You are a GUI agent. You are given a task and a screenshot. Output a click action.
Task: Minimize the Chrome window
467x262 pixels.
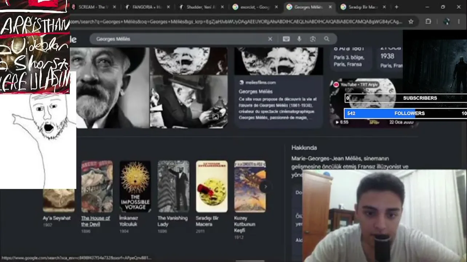coord(427,7)
